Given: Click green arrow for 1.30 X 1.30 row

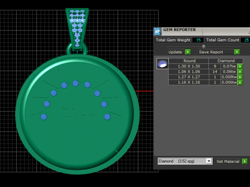Looking at the screenshot, I should tap(240, 66).
